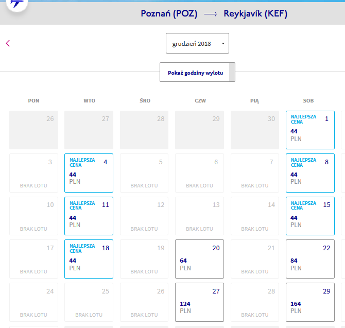The image size is (345, 328).
Task: Click the arrow between Poznań and Reykjavík
Action: 210,14
